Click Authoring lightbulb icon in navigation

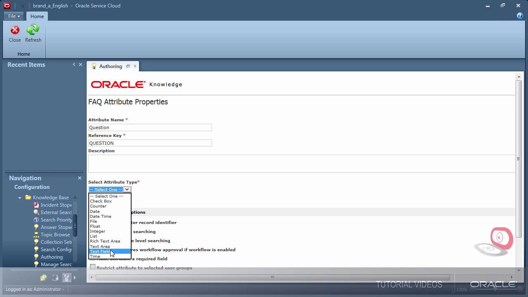point(36,257)
